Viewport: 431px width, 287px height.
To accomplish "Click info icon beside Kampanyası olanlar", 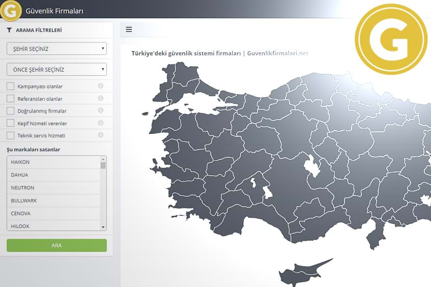I will [x=100, y=86].
